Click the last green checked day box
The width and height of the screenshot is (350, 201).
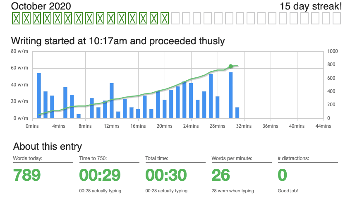[165, 18]
